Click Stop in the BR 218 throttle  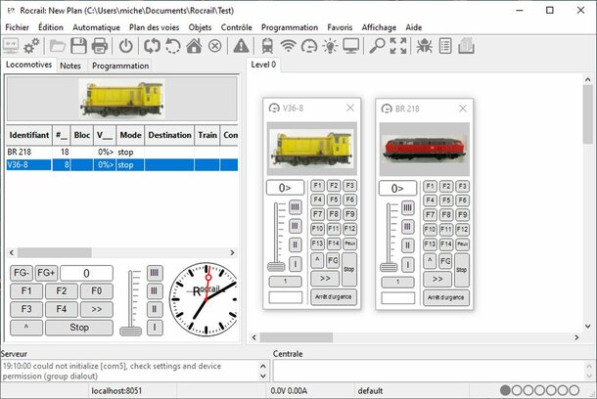point(462,270)
